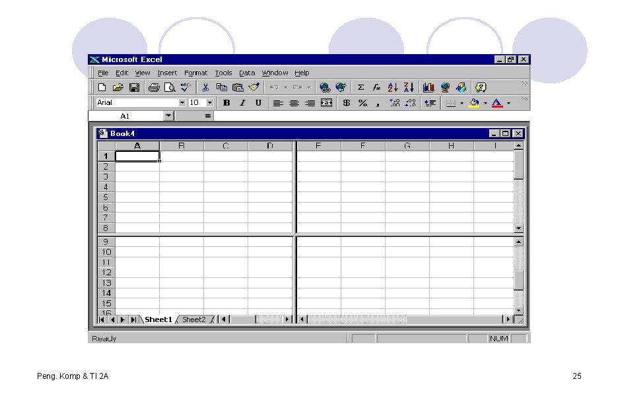Click Sort Ascending A-Z icon
The width and height of the screenshot is (618, 404).
pyautogui.click(x=393, y=87)
